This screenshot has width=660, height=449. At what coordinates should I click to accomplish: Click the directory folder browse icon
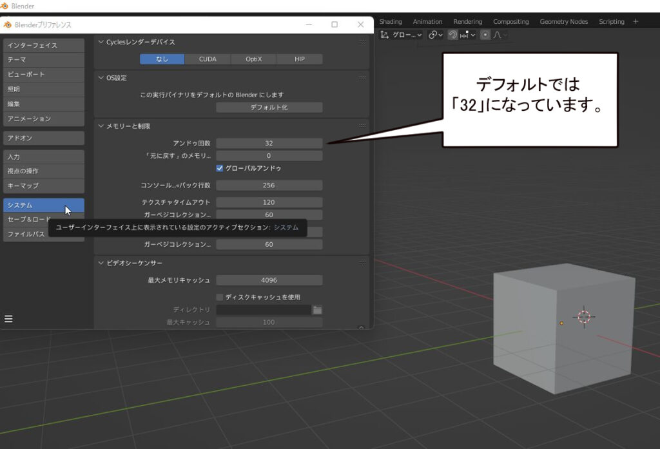(x=317, y=310)
